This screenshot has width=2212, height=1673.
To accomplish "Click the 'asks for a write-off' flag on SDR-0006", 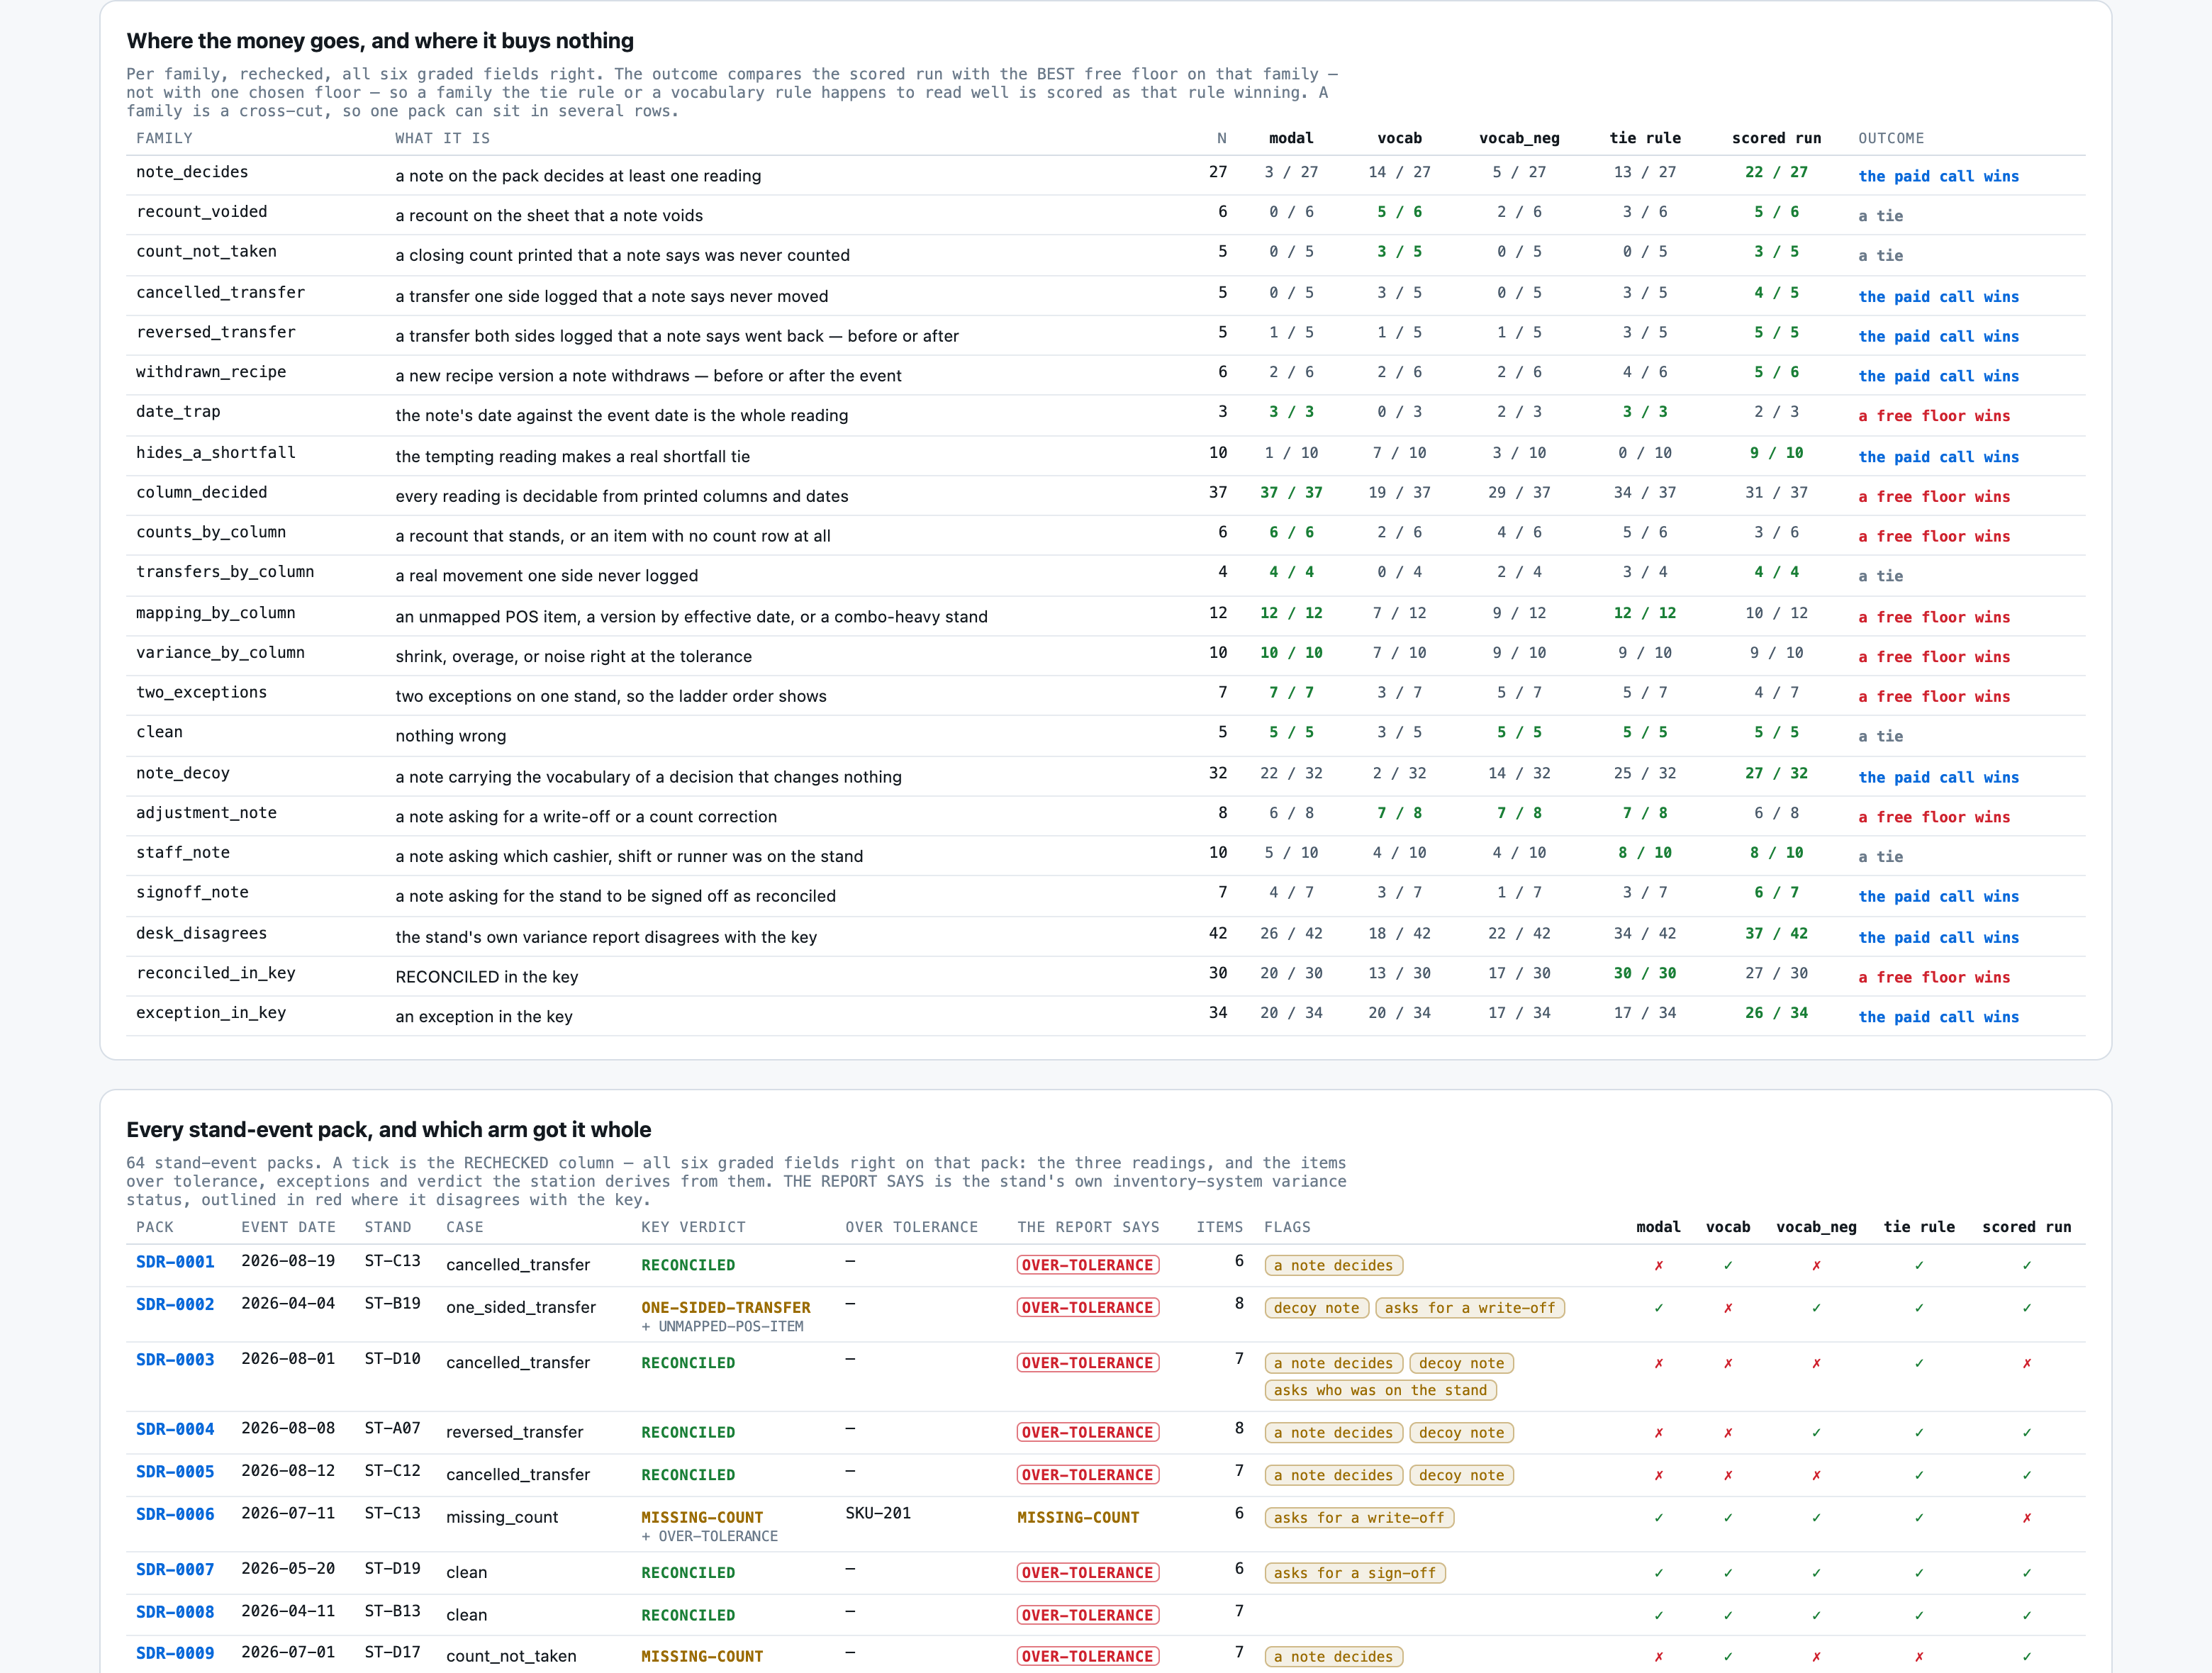I will tap(1359, 1517).
